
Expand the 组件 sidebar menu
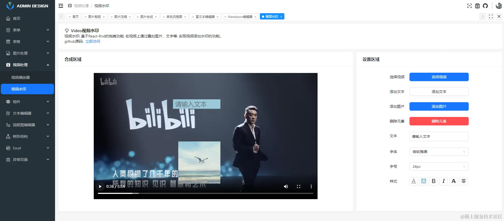pyautogui.click(x=27, y=102)
